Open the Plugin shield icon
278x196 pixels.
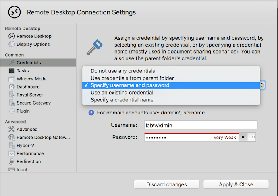pyautogui.click(x=12, y=111)
